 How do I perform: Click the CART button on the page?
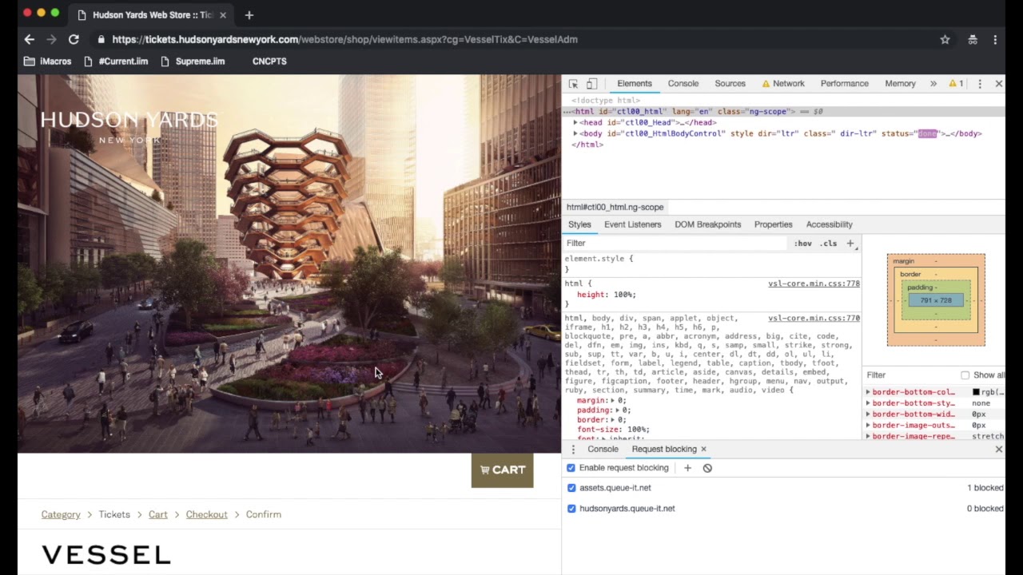[502, 470]
